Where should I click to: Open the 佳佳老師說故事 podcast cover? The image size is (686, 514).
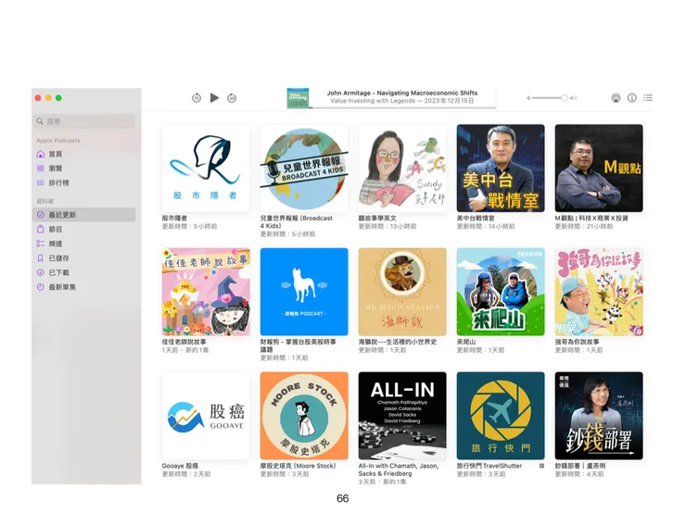tap(206, 292)
